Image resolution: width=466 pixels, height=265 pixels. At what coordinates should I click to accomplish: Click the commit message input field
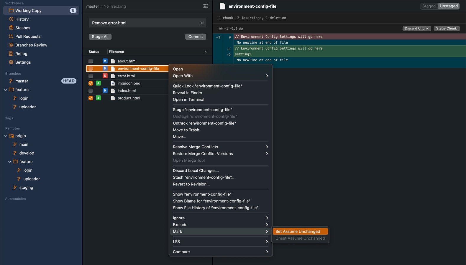coord(145,23)
